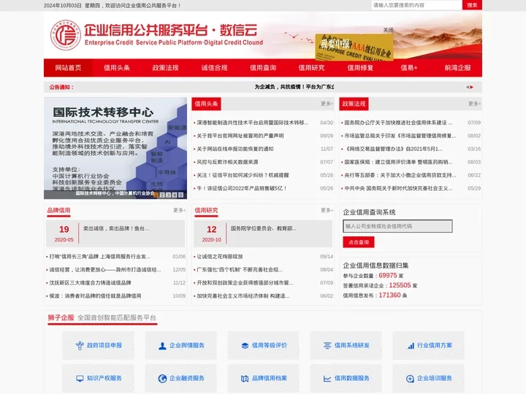Open the 信用头条 navigation item
The image size is (526, 394).
point(117,68)
